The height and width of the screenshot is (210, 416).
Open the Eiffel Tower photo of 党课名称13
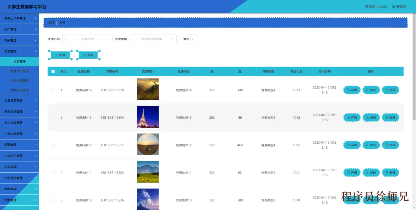[148, 117]
